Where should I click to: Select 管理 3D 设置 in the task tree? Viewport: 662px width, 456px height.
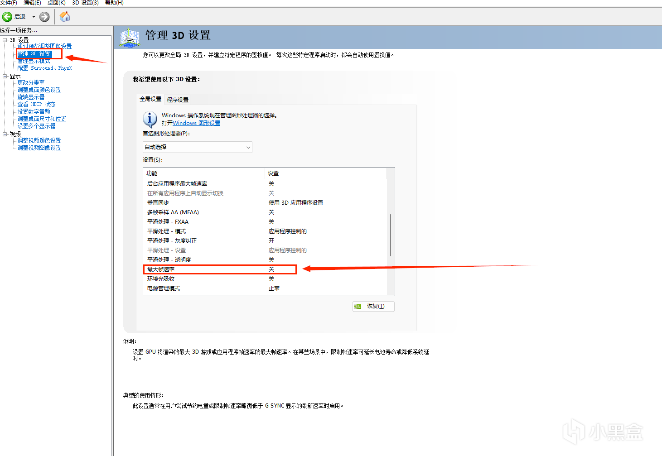coord(34,54)
